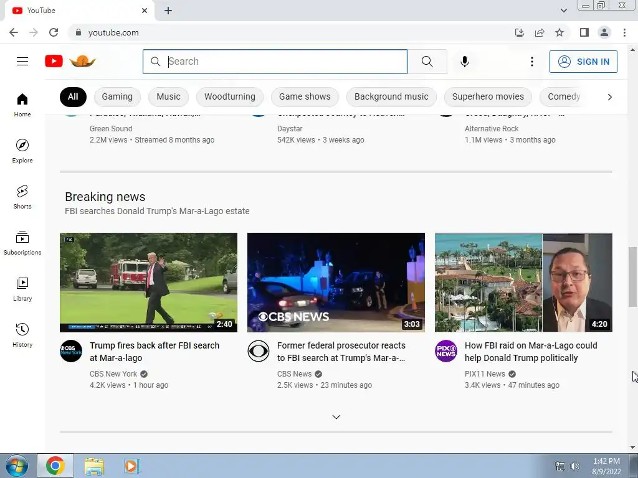Show more category chips arrow
Screen dimensions: 638x478
[x=609, y=96]
